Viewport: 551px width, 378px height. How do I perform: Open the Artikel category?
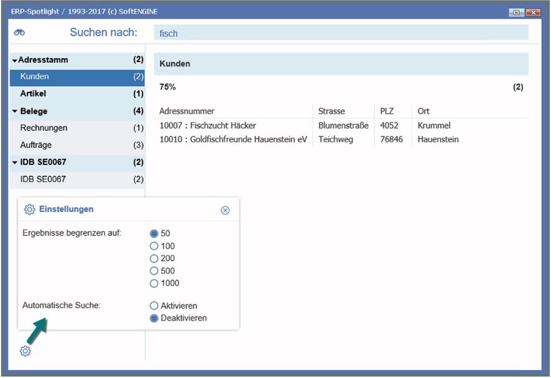[x=34, y=94]
